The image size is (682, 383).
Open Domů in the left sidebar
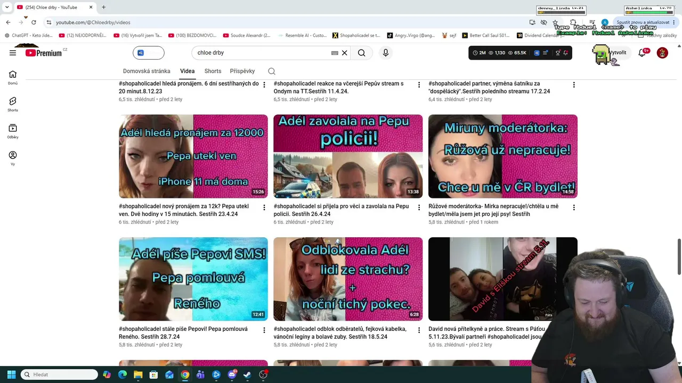click(x=13, y=78)
